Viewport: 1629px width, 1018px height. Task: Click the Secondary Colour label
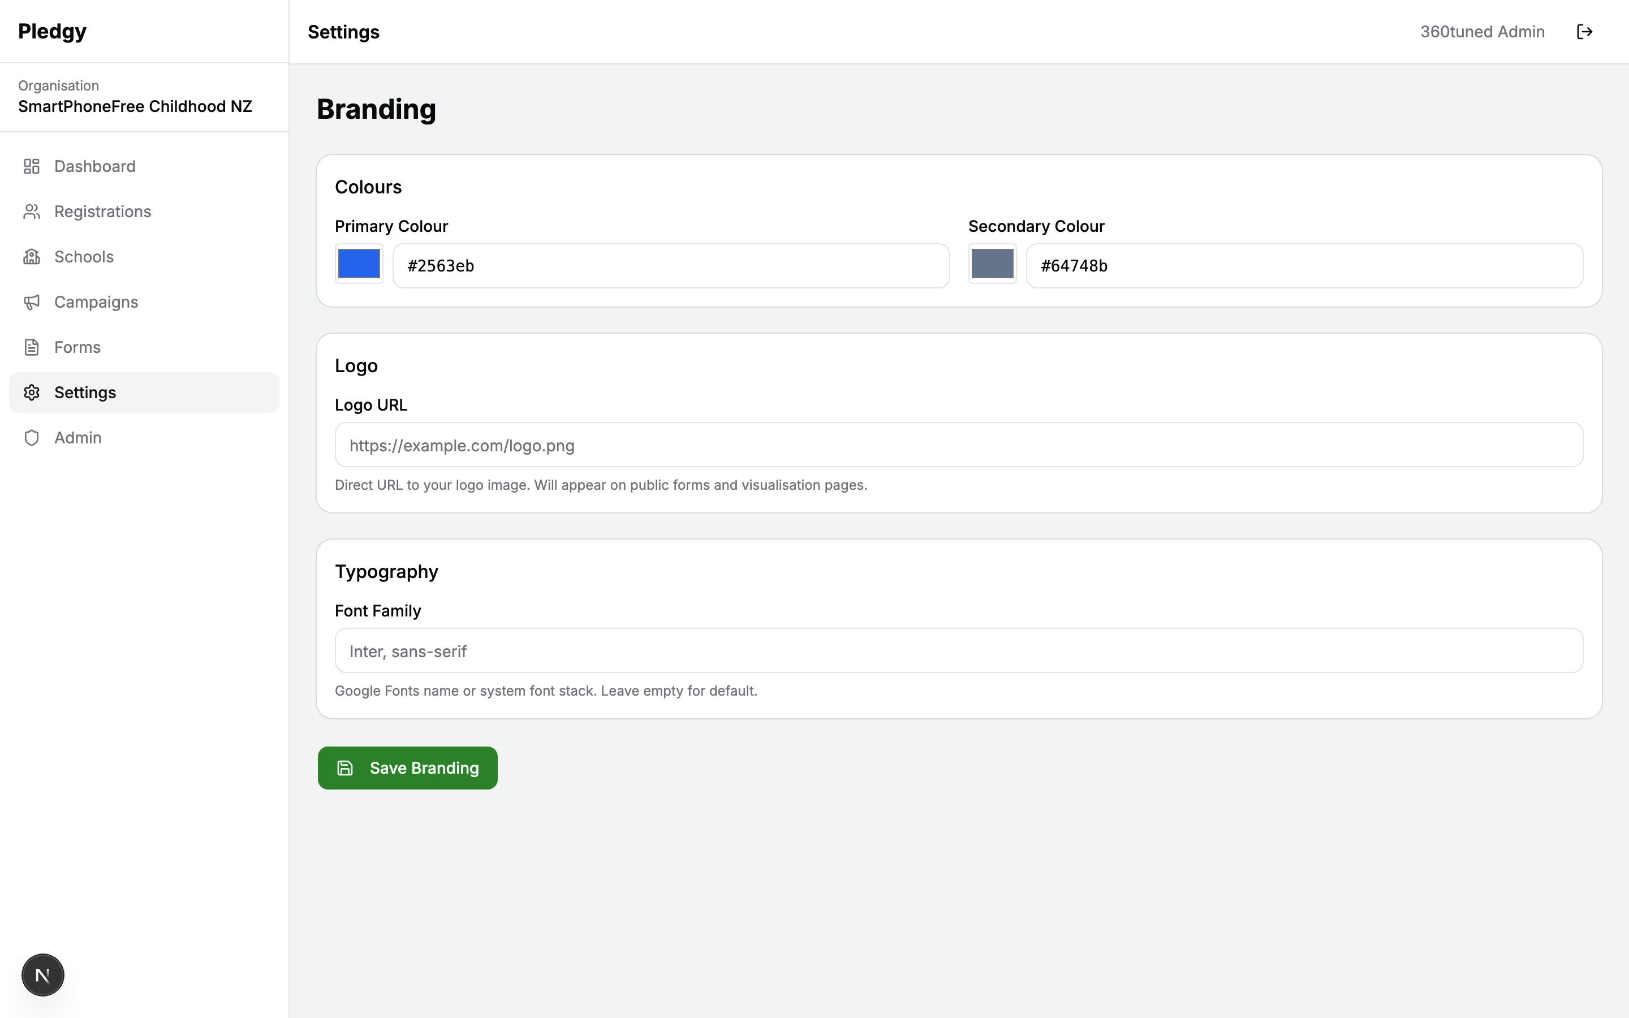(x=1036, y=226)
